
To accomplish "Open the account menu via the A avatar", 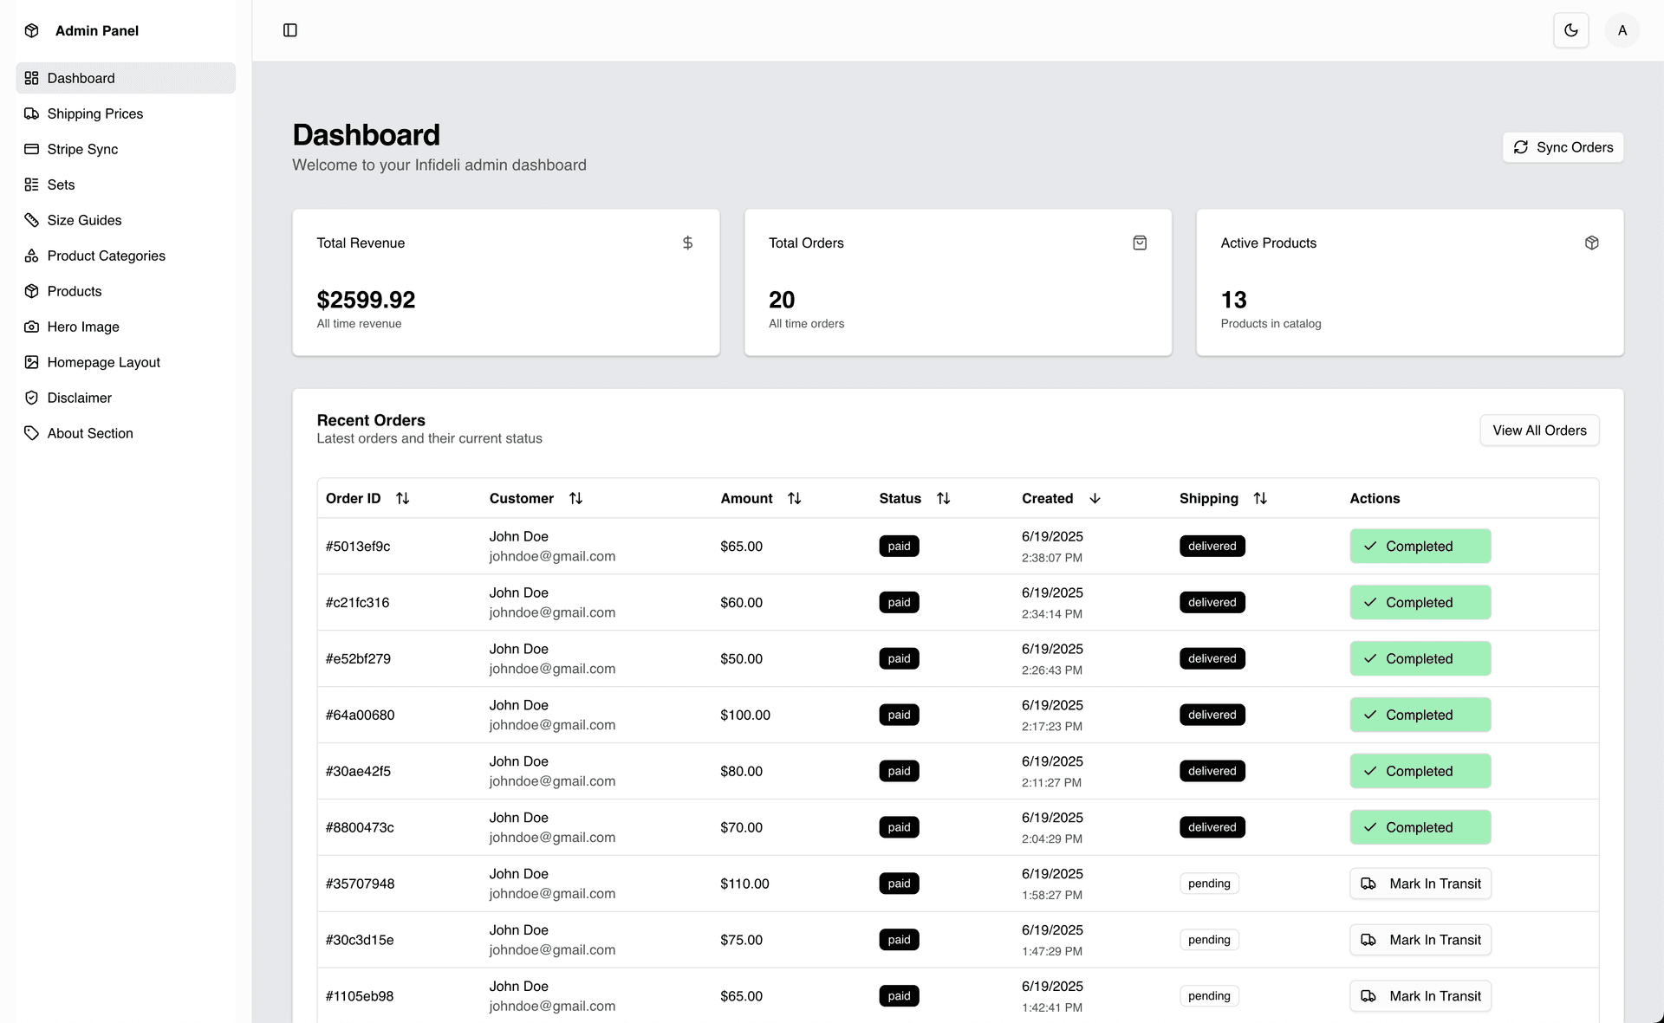I will pos(1622,30).
